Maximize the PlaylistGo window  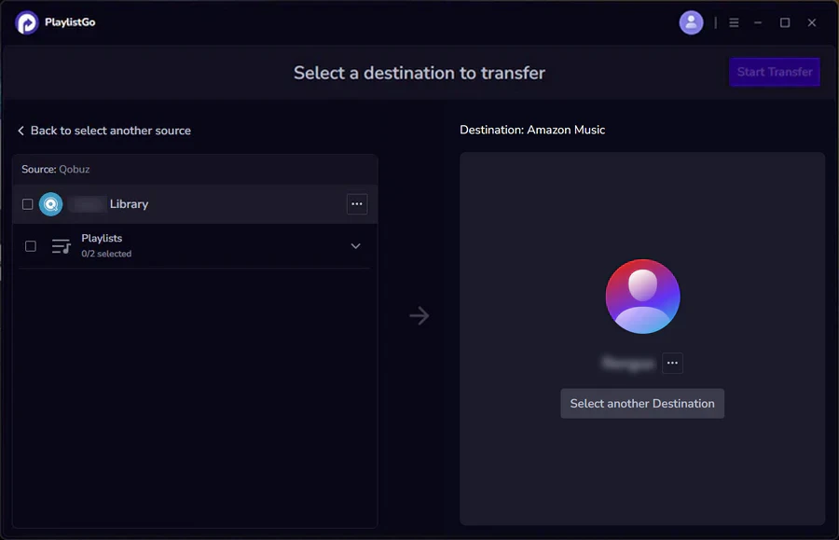click(784, 22)
